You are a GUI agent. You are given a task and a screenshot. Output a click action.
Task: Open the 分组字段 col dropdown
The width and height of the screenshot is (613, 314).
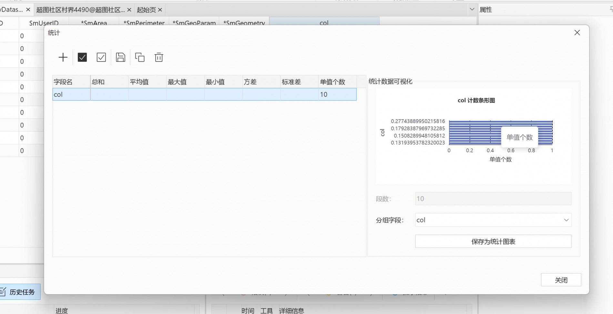pyautogui.click(x=493, y=220)
